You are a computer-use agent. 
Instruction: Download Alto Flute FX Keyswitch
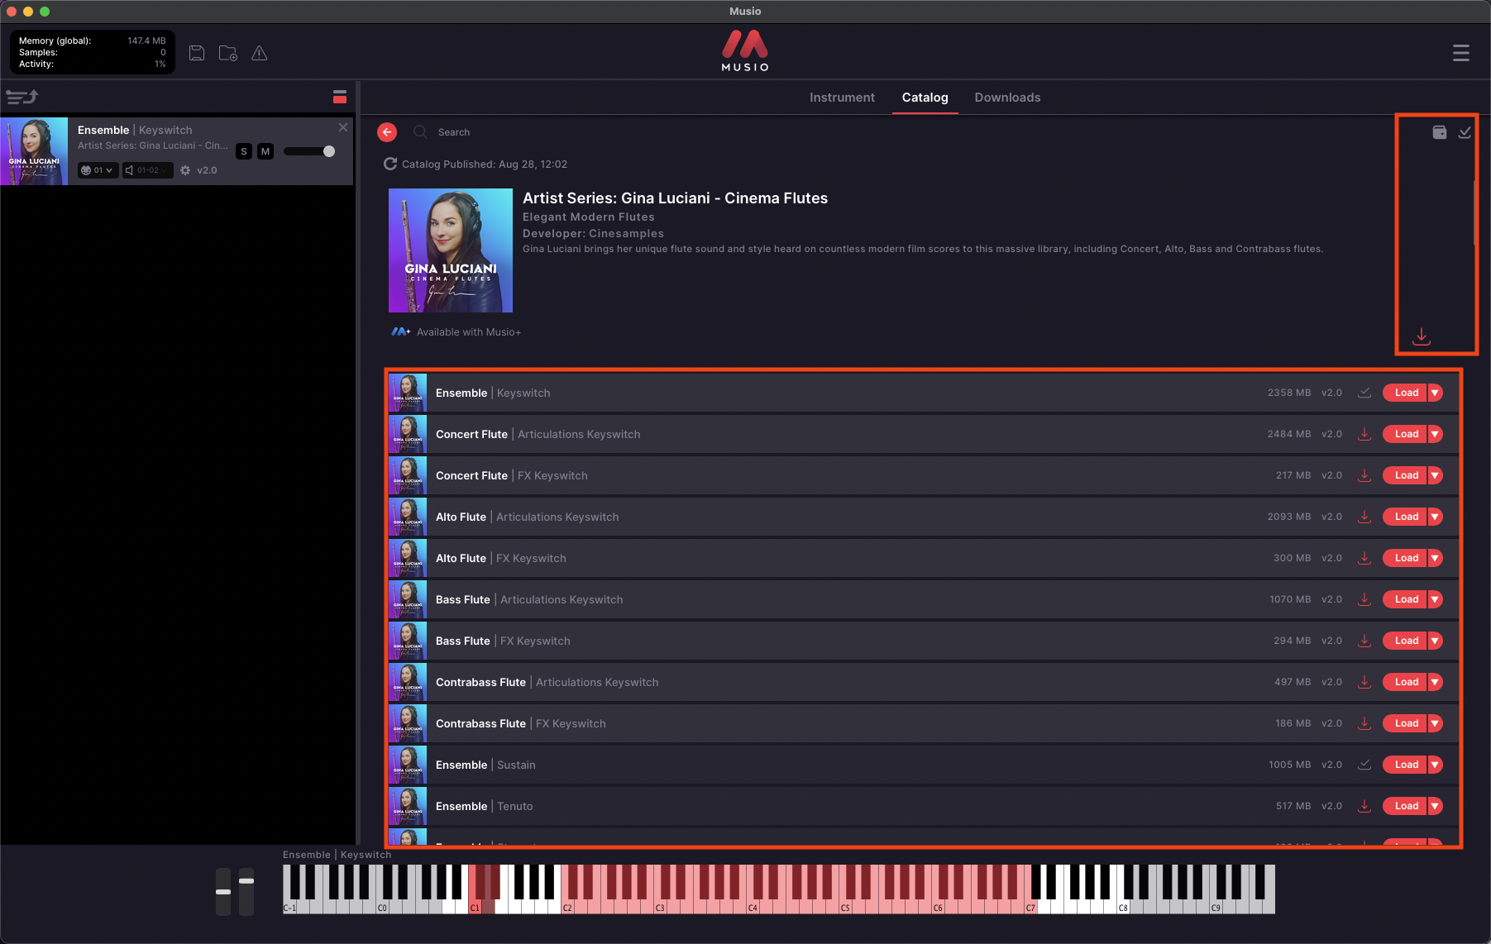1364,558
